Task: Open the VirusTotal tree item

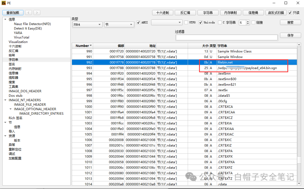Action: coord(21,37)
